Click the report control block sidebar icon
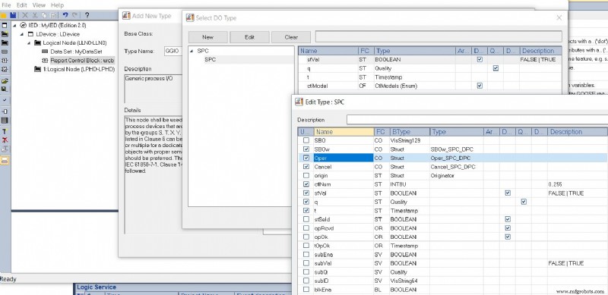The image size is (608, 295). 5,61
